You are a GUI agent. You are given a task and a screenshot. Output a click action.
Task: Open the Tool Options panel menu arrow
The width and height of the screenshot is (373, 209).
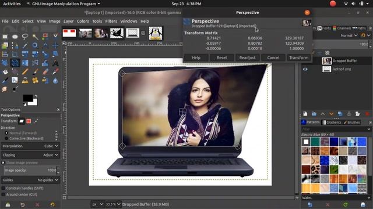pyautogui.click(x=58, y=110)
